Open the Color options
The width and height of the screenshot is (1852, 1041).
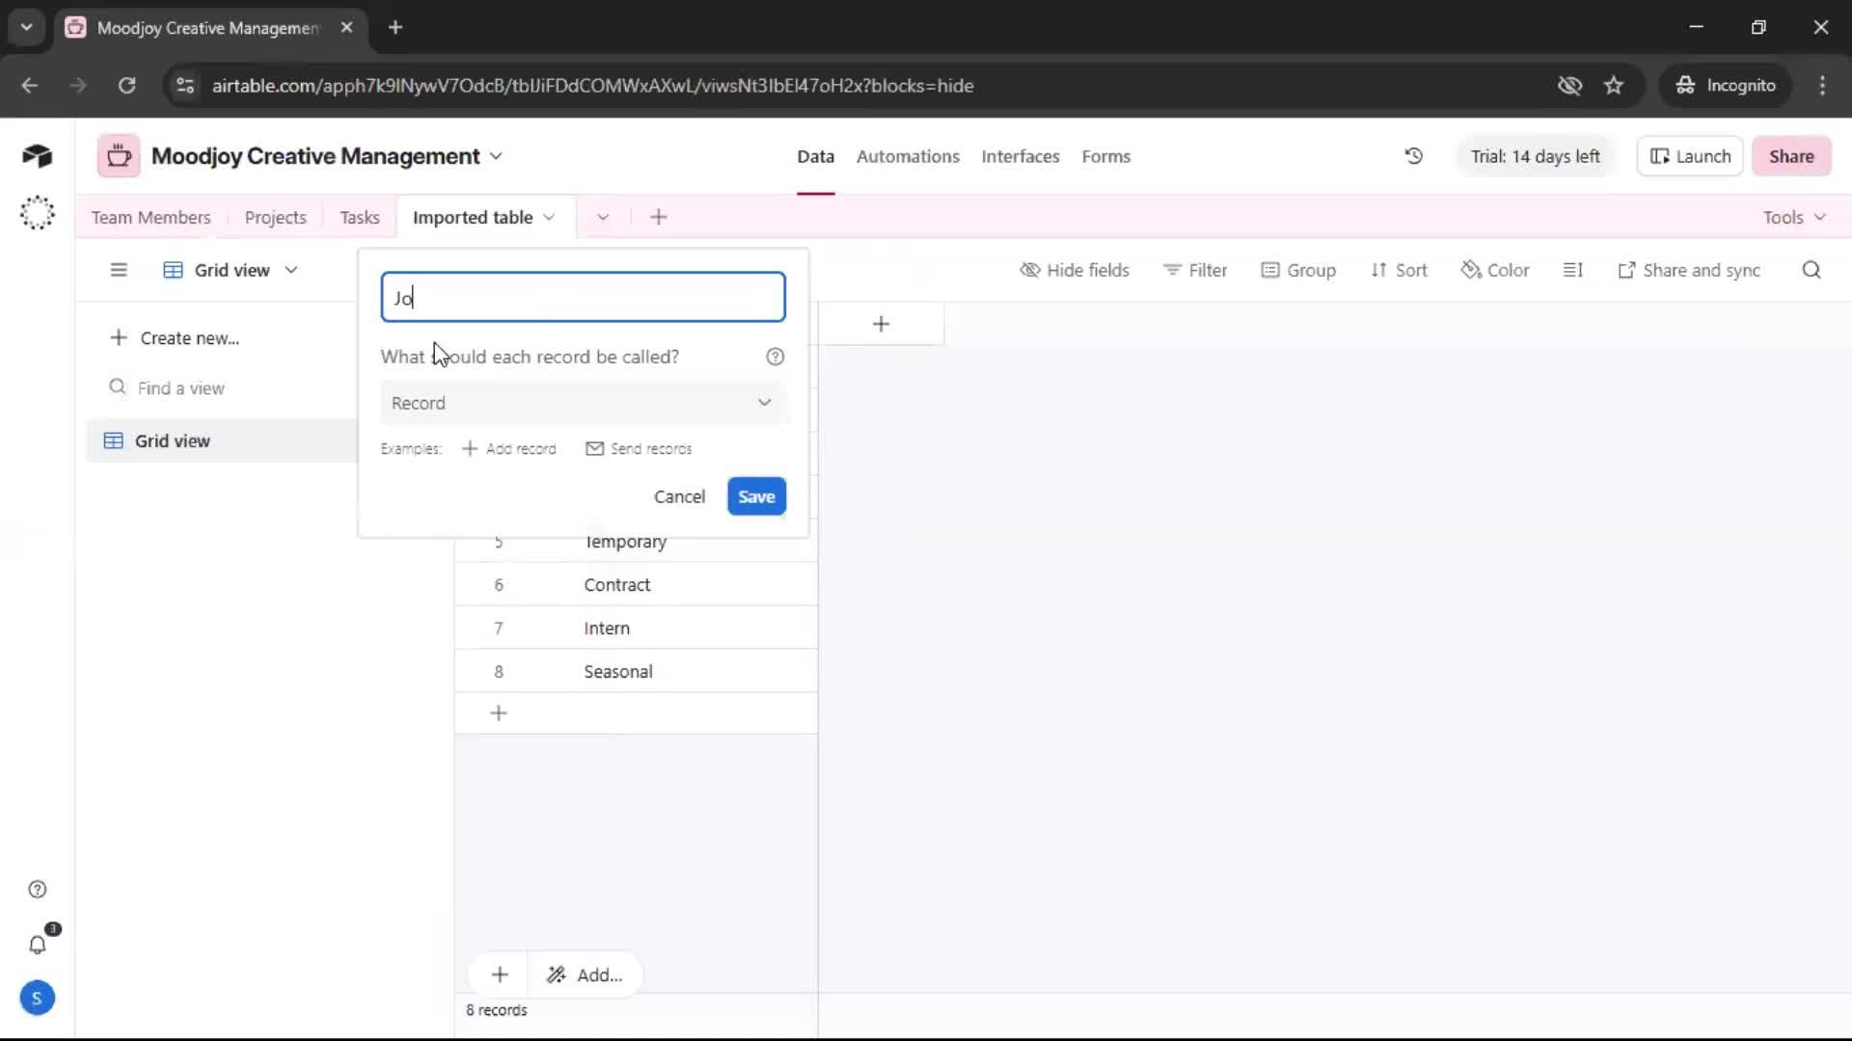click(x=1495, y=270)
